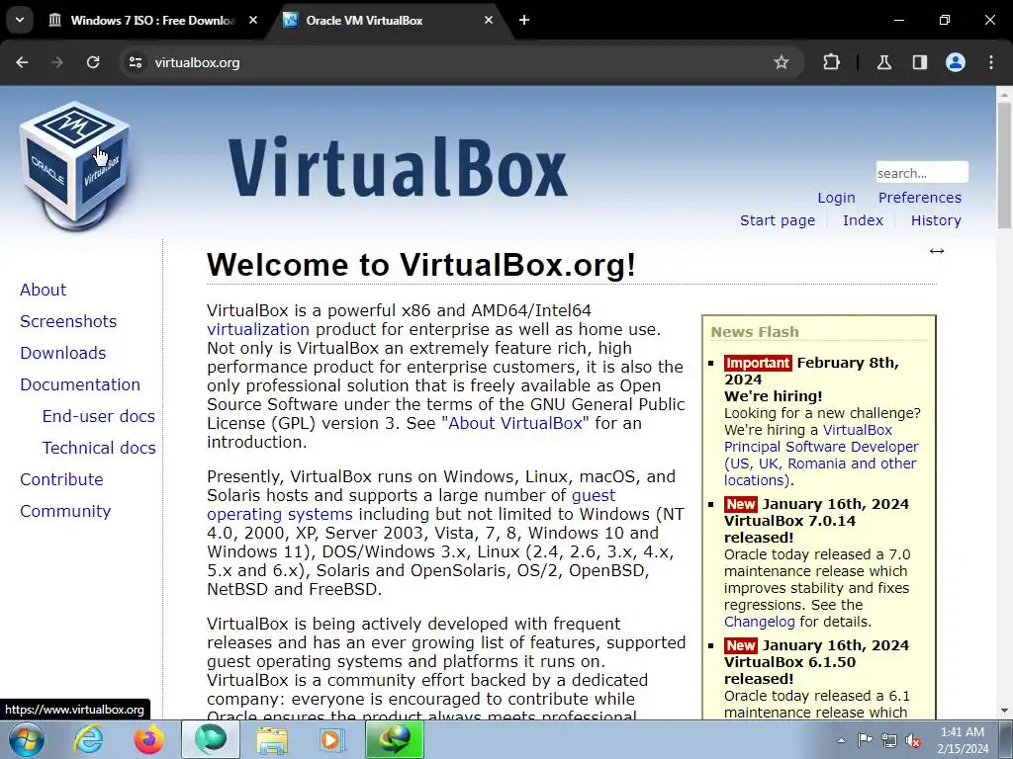Go back to the previous page
The height and width of the screenshot is (759, 1013).
22,62
